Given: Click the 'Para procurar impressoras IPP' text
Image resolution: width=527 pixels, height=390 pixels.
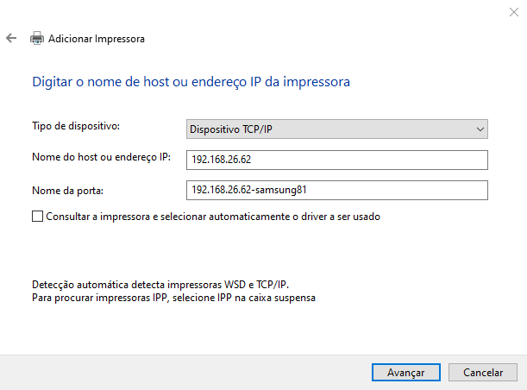Looking at the screenshot, I should pyautogui.click(x=174, y=298).
